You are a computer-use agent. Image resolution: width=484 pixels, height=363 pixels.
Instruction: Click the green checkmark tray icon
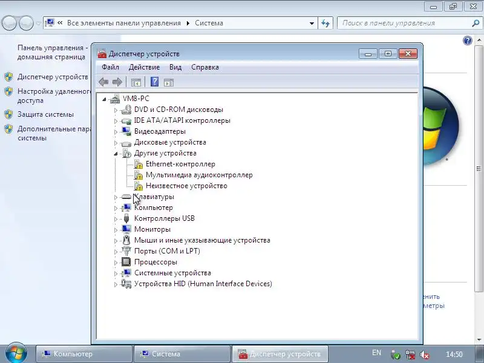pos(396,355)
